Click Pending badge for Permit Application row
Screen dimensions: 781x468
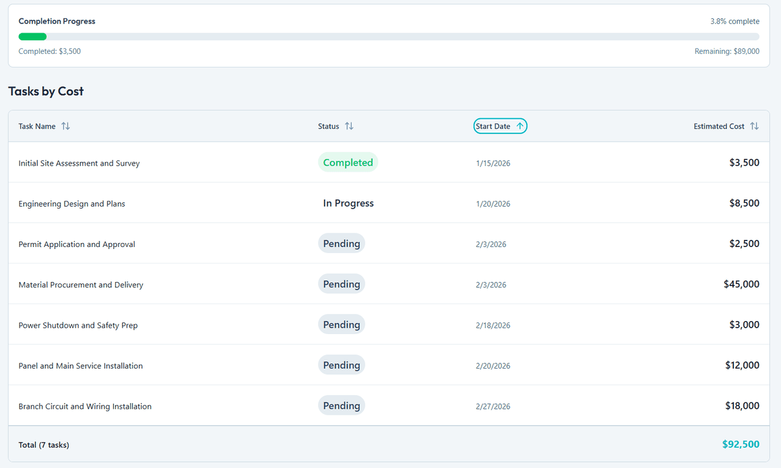(x=341, y=244)
